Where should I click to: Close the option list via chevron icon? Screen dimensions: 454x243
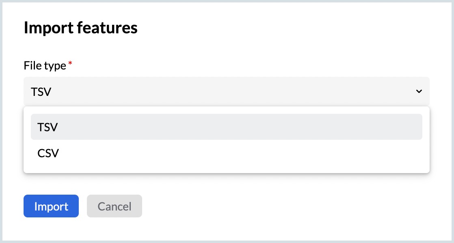(x=419, y=92)
